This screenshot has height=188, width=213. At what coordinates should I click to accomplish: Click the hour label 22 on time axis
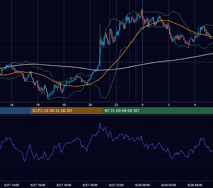click(x=116, y=105)
